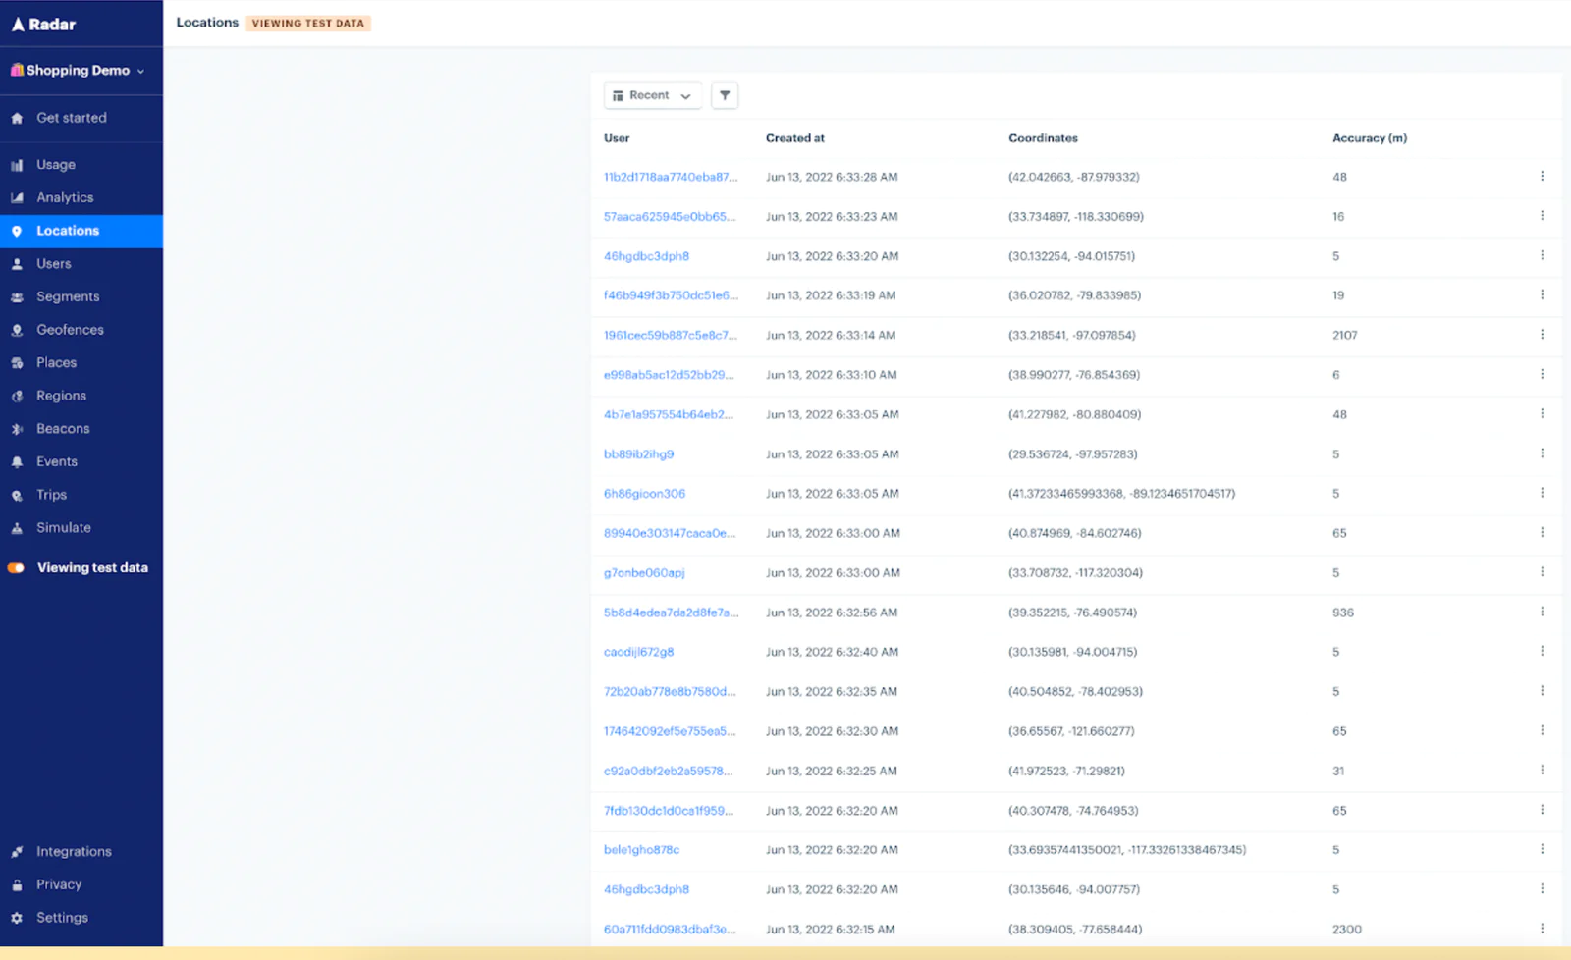Select Trips in the sidebar
The width and height of the screenshot is (1571, 960).
click(51, 495)
